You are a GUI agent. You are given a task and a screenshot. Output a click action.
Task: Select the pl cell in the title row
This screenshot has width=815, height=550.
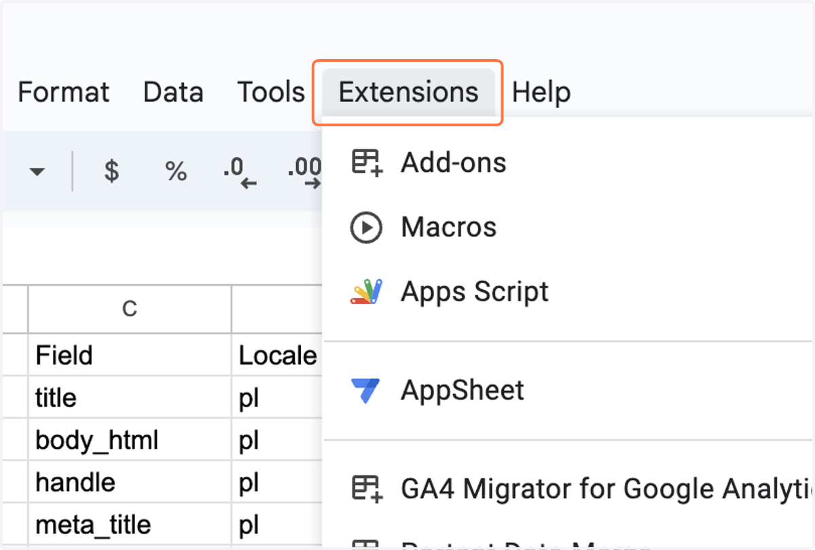pyautogui.click(x=277, y=397)
